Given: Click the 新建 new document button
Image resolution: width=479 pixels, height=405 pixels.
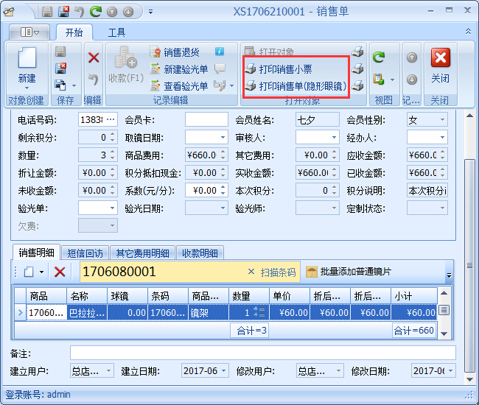Looking at the screenshot, I should click(x=27, y=68).
